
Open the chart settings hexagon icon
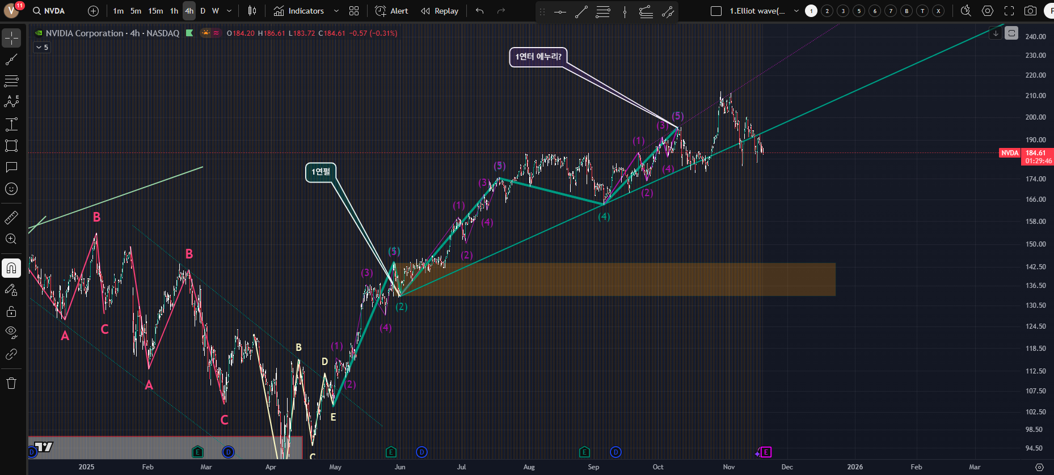[988, 11]
